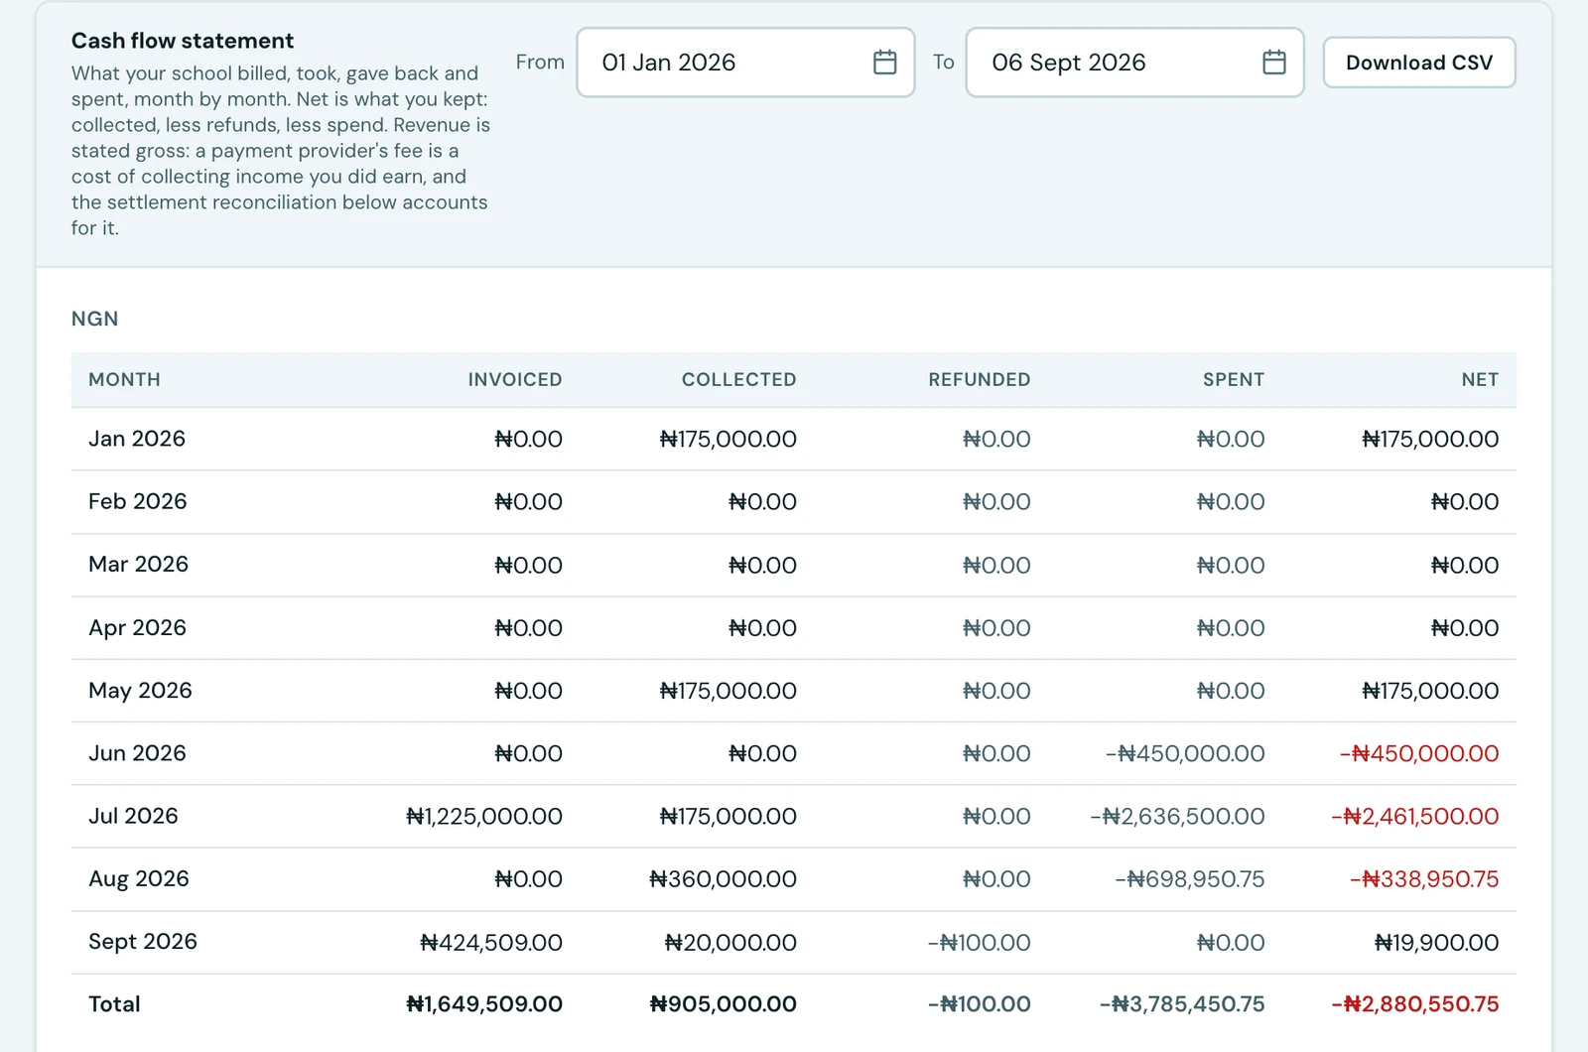Select the MONTH column header
Viewport: 1588px width, 1052px height.
(124, 379)
